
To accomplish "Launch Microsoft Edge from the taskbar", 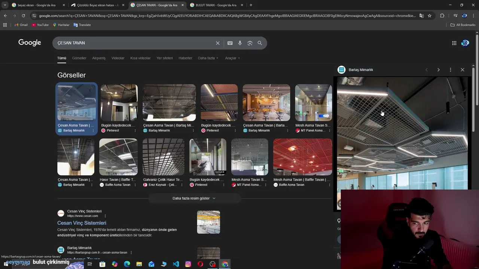I will (x=127, y=264).
